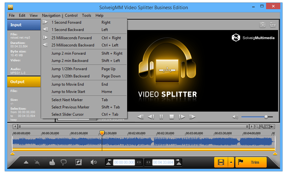
Task: Click the orange playhead slider cursor
Action: coord(102,133)
